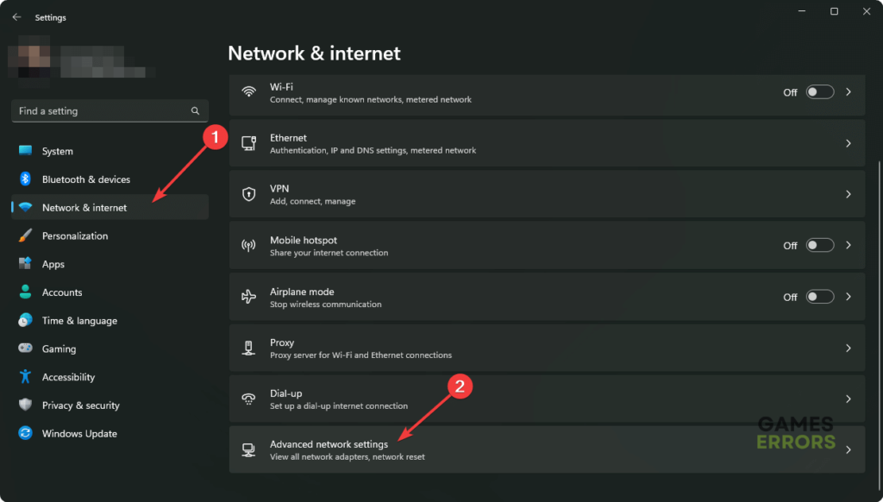Screen dimensions: 883x502
Task: Expand Advanced network settings
Action: click(847, 449)
